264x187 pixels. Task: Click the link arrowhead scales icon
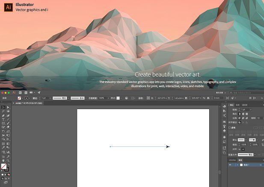point(263,145)
